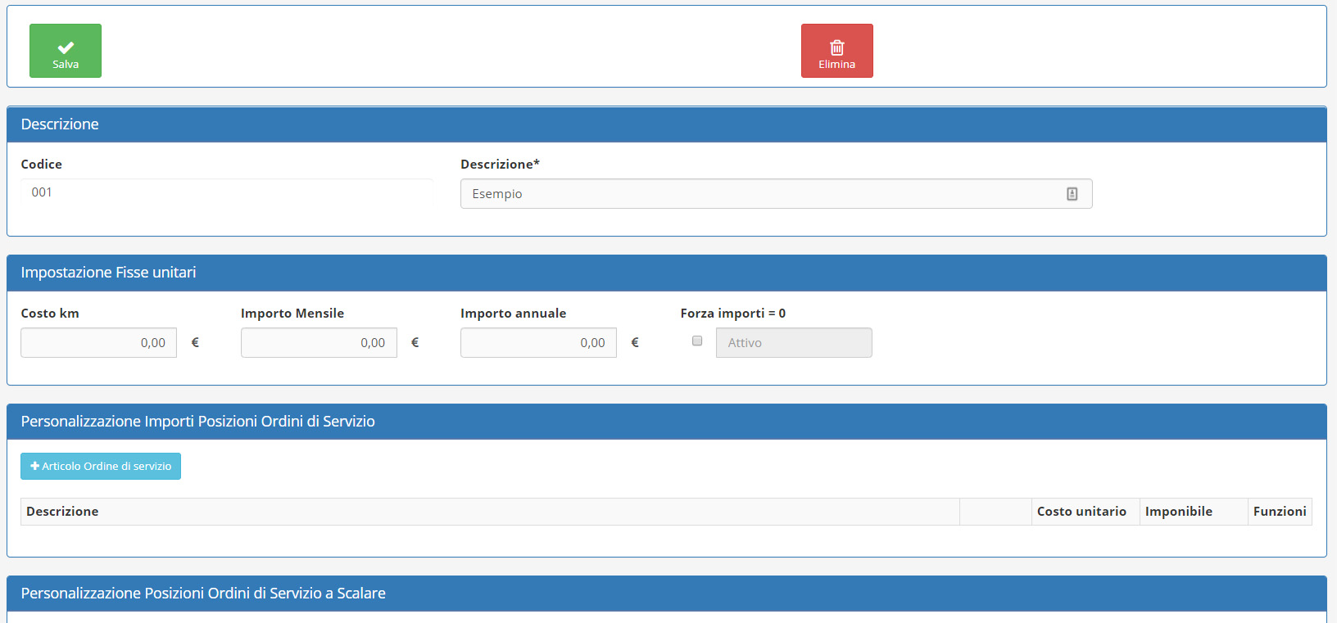Add a new Articolo Ordine di servizio
This screenshot has height=623, width=1337.
pos(101,467)
